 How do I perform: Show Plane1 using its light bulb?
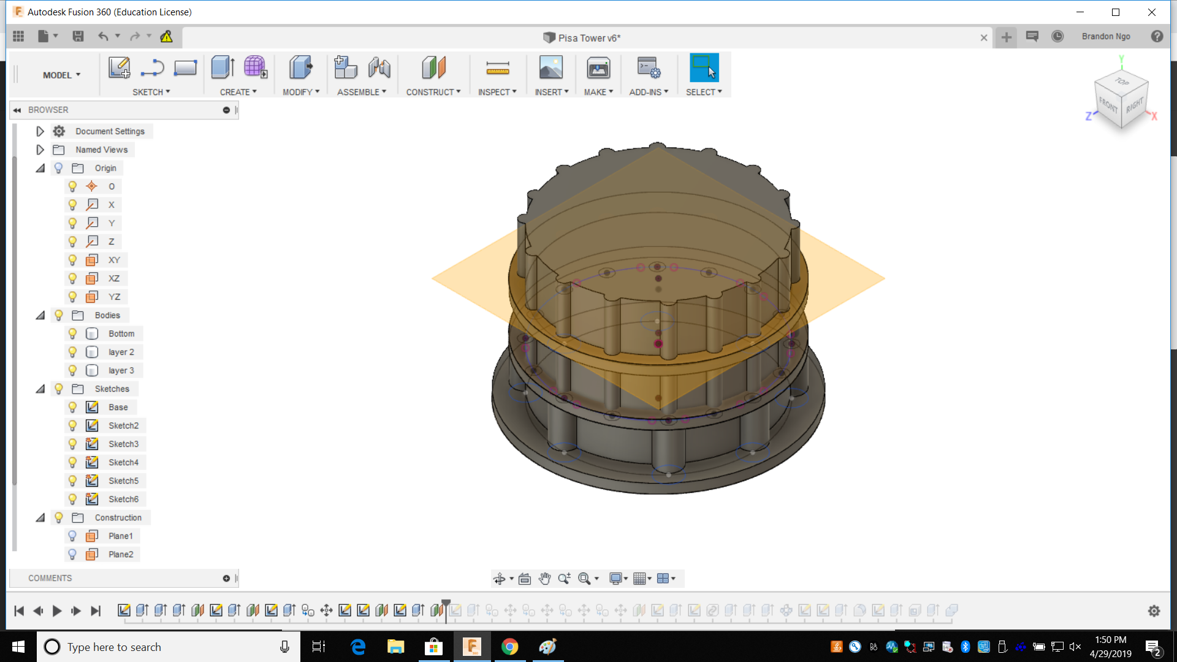point(72,536)
